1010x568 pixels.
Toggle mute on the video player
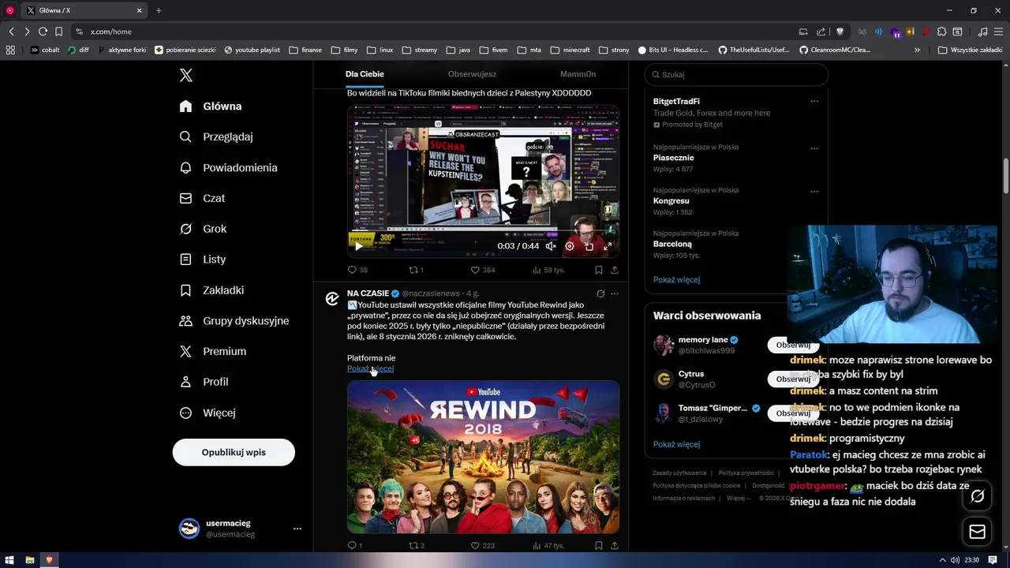point(551,246)
